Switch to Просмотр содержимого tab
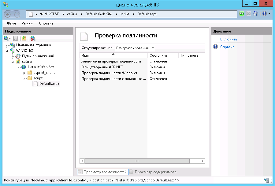 [x=155, y=172]
